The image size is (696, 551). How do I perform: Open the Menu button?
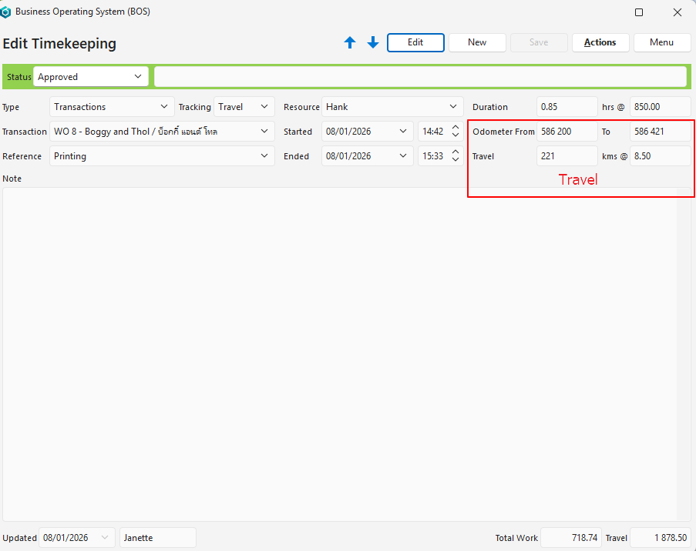tap(661, 42)
